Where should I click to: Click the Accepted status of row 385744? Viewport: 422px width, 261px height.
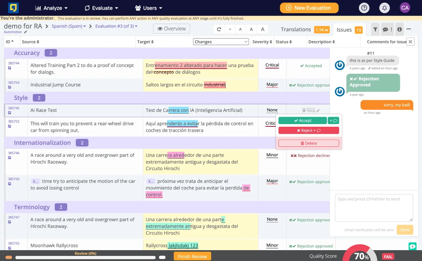point(311,66)
